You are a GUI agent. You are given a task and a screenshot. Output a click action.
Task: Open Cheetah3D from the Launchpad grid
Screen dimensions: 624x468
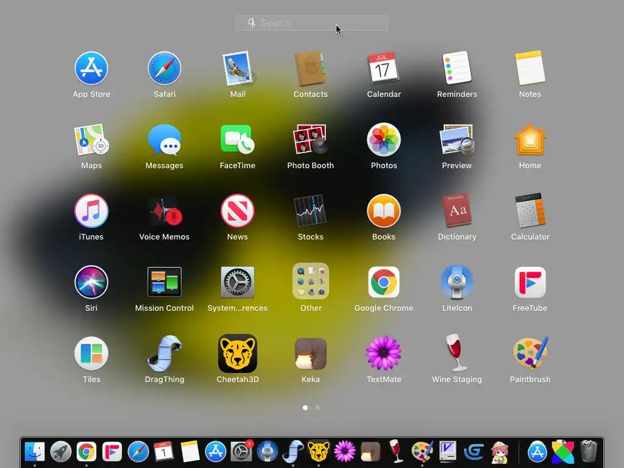click(238, 353)
